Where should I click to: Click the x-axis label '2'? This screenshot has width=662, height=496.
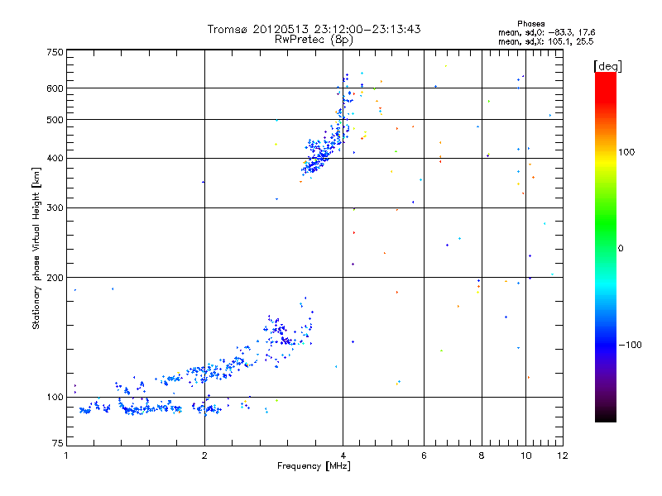[x=204, y=455]
